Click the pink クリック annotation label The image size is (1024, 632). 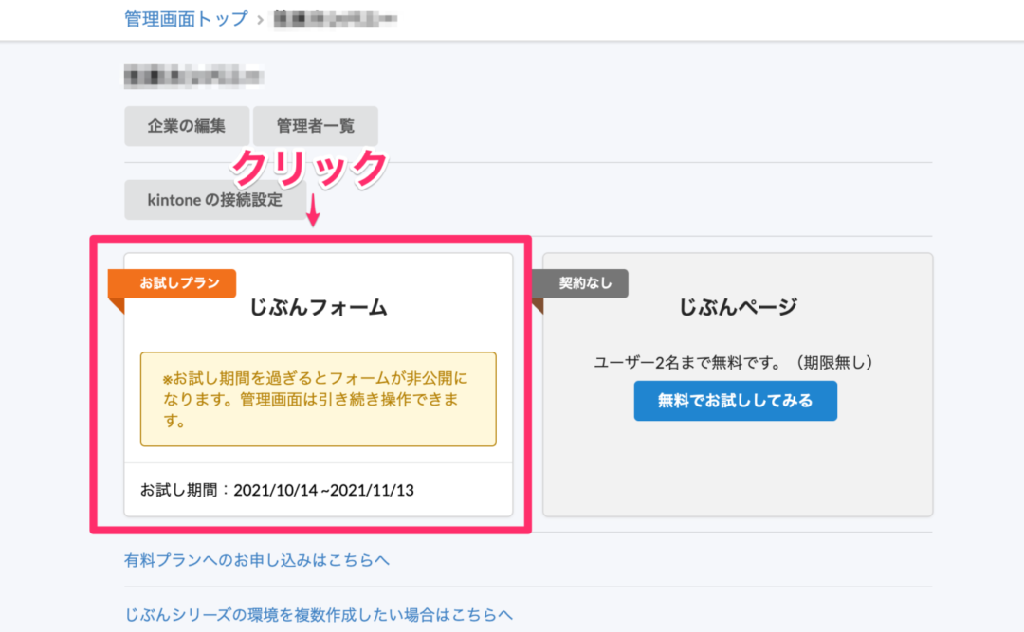click(311, 169)
